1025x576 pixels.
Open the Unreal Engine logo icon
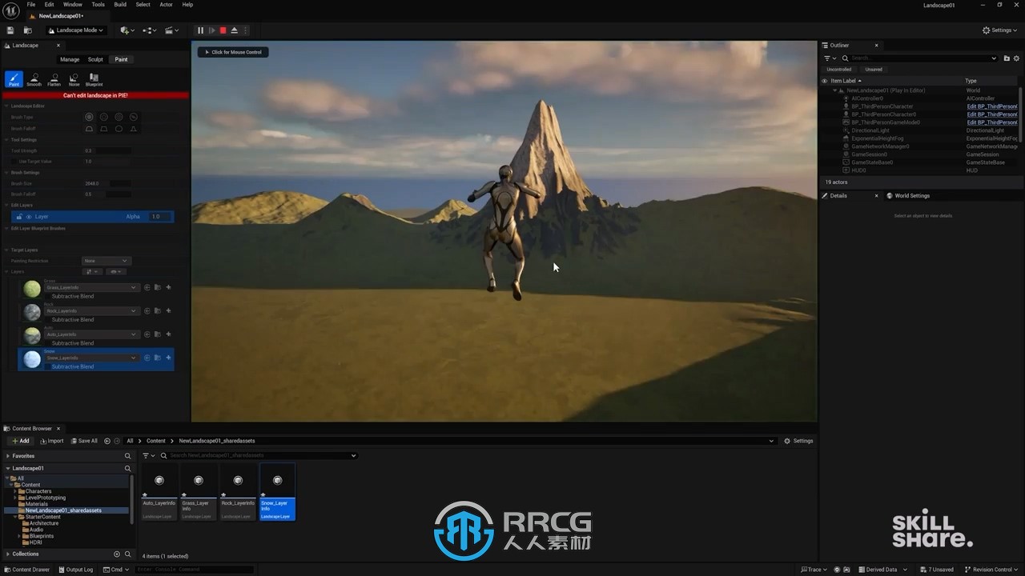pyautogui.click(x=11, y=10)
